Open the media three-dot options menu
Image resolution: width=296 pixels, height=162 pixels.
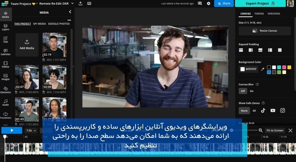[x=69, y=20]
